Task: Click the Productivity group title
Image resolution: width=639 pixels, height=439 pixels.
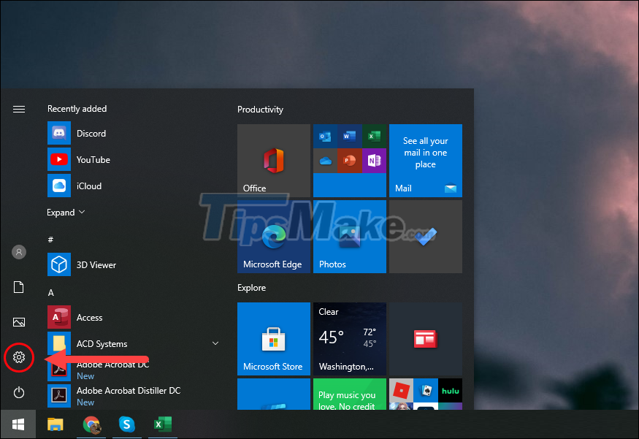Action: [260, 110]
